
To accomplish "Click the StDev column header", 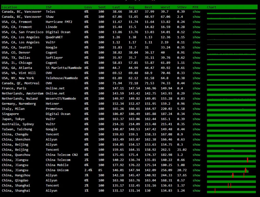I will pos(182,7).
